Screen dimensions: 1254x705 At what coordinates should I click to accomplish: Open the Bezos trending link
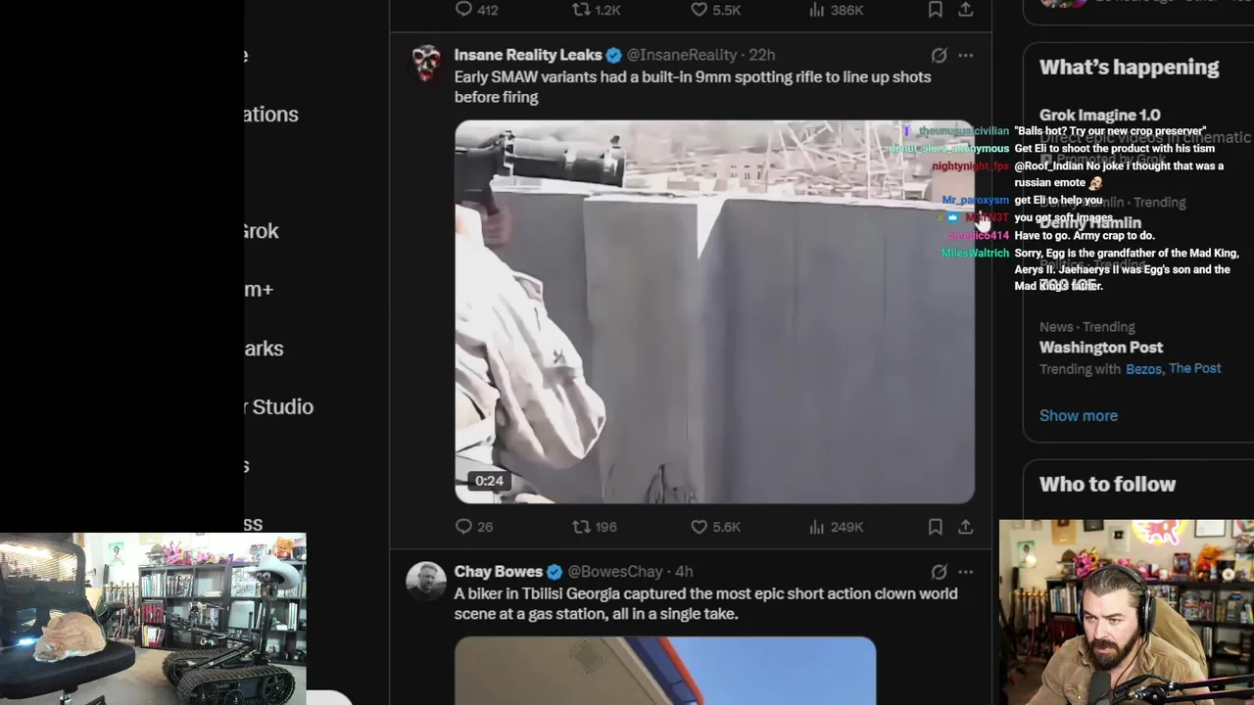1144,369
